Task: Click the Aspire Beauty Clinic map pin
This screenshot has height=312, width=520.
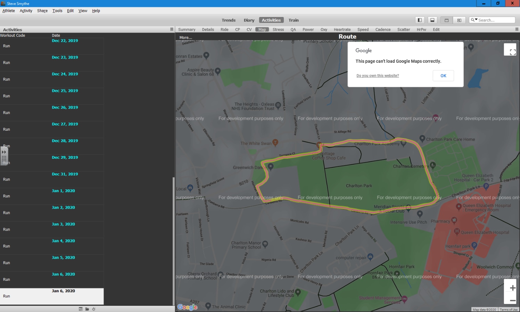Action: click(218, 71)
